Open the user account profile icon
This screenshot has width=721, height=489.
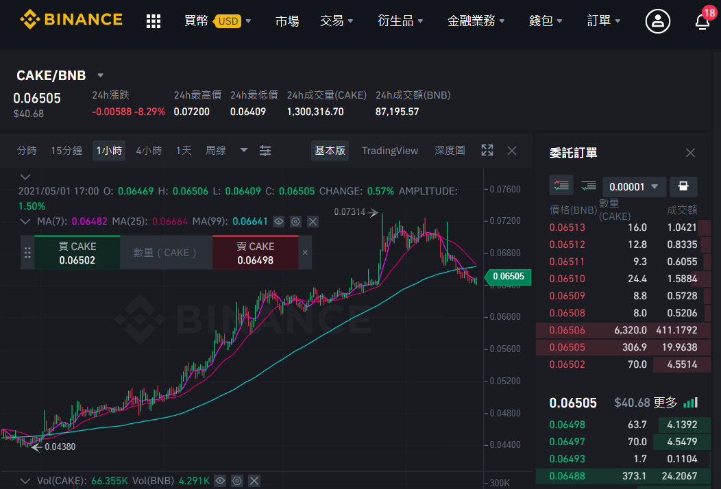pyautogui.click(x=657, y=21)
